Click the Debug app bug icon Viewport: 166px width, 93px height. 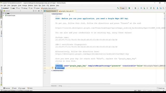(x=135, y=8)
